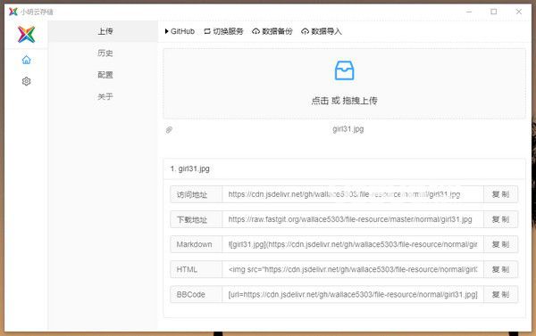Open the 历史 tab
536x336 pixels.
pyautogui.click(x=103, y=53)
